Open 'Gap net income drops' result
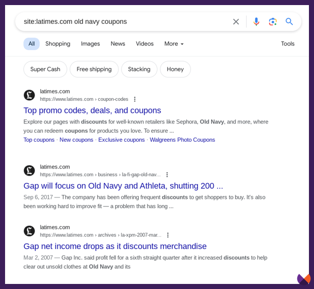The height and width of the screenshot is (289, 314). point(115,246)
